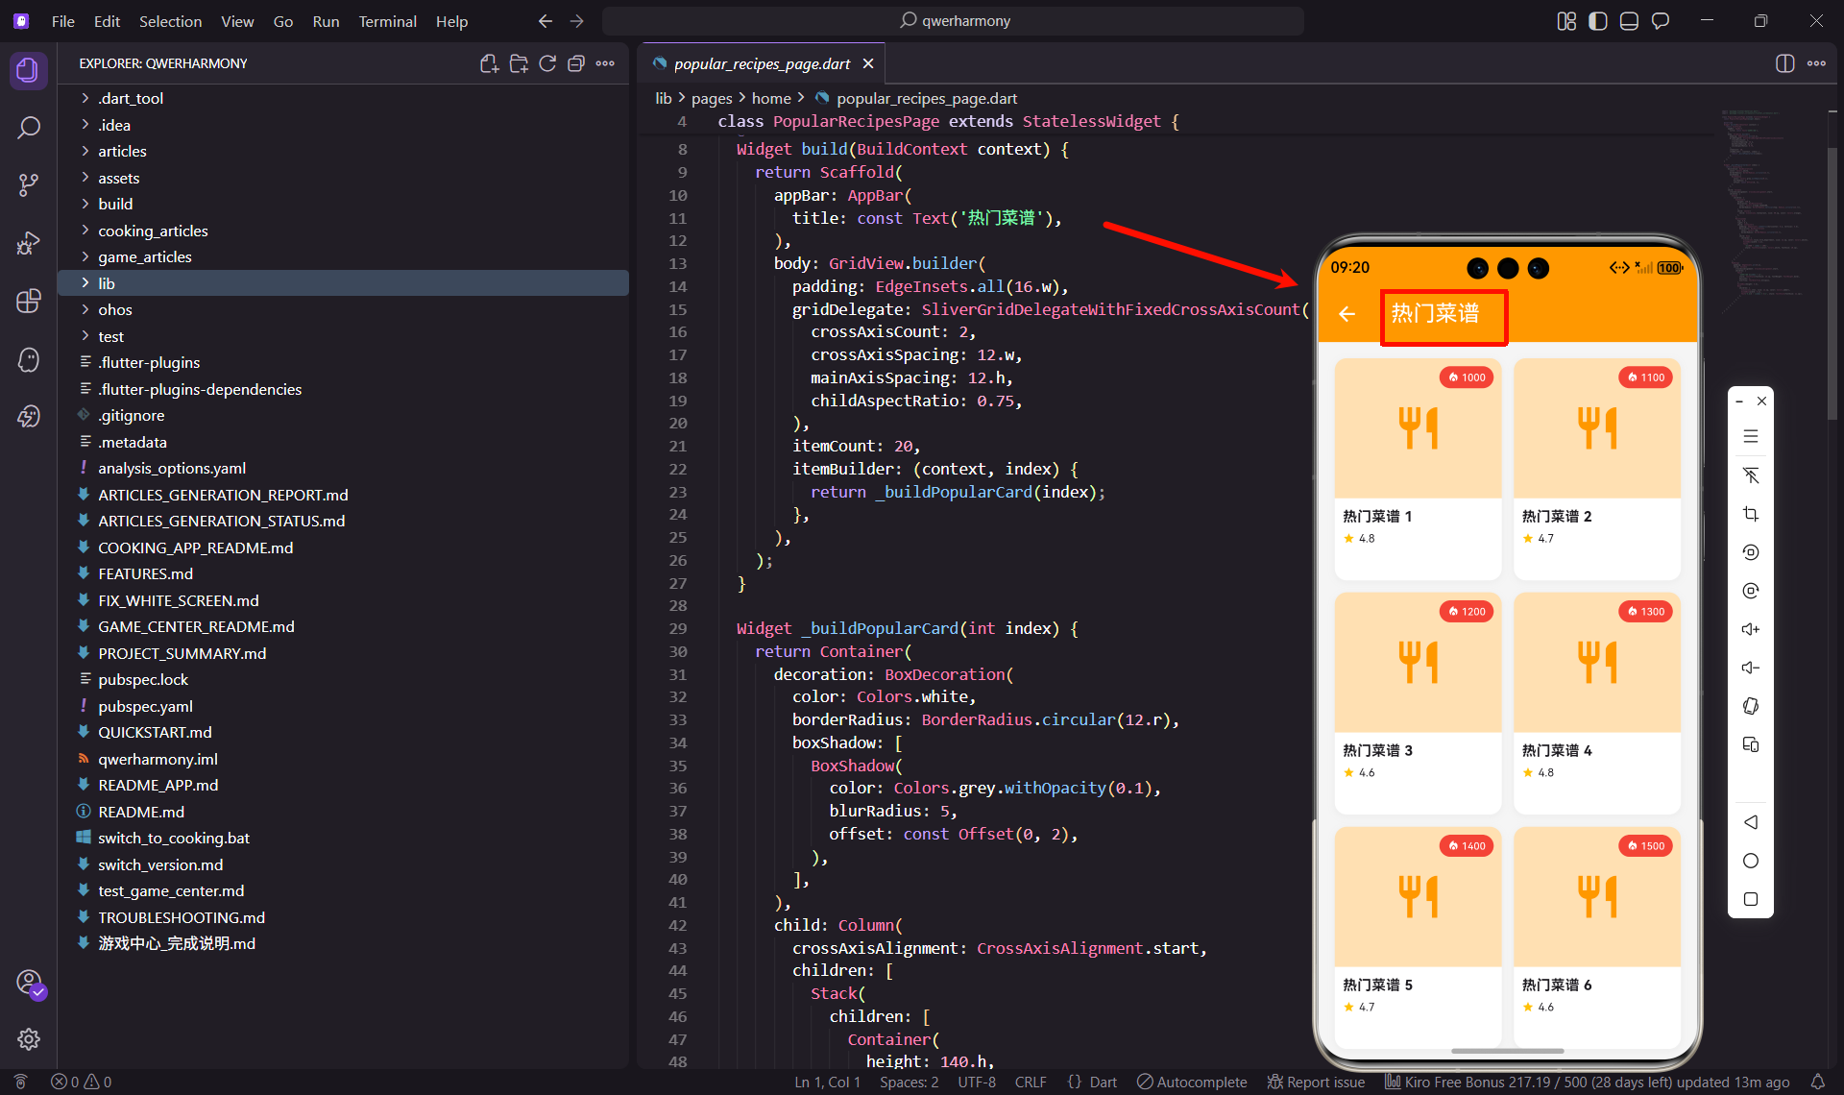The height and width of the screenshot is (1095, 1844).
Task: Open the Terminal menu
Action: 387,21
